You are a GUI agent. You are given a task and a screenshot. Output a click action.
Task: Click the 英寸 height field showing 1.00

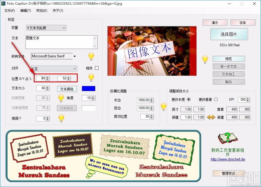pos(199,109)
